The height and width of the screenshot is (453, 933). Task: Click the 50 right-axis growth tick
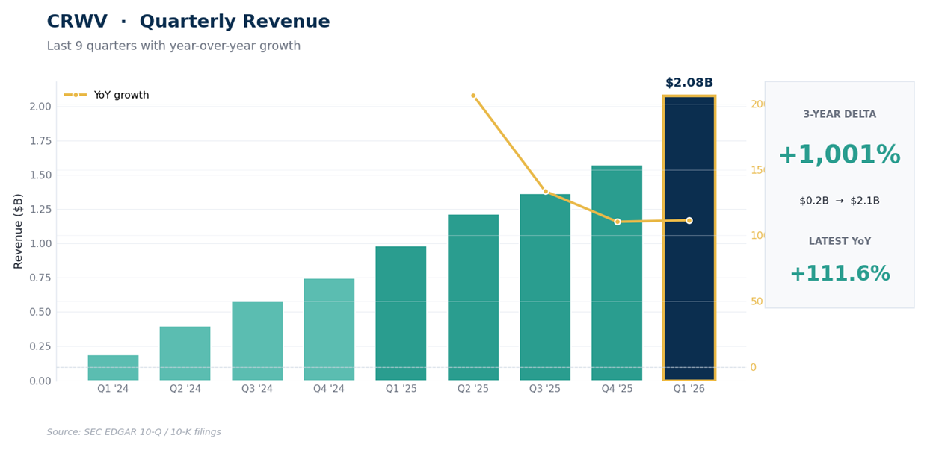(757, 302)
